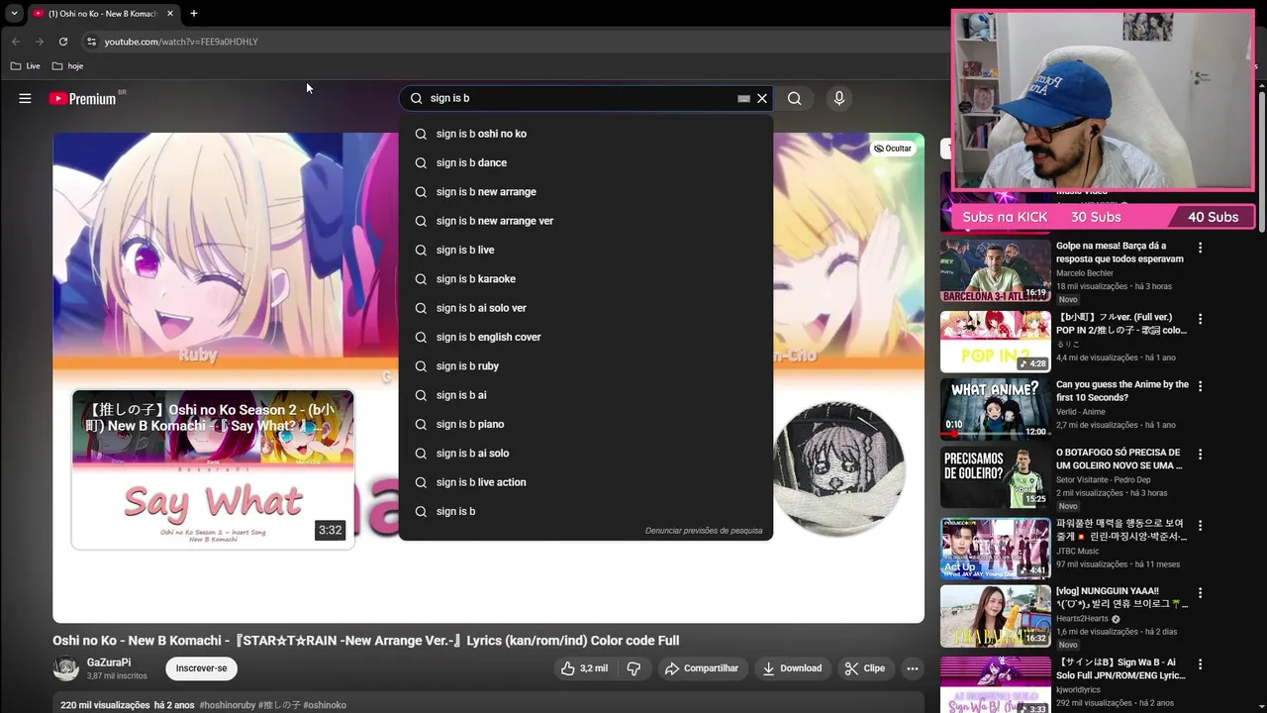Open Compartilhar share dialog
Image resolution: width=1267 pixels, height=713 pixels.
pyautogui.click(x=701, y=668)
